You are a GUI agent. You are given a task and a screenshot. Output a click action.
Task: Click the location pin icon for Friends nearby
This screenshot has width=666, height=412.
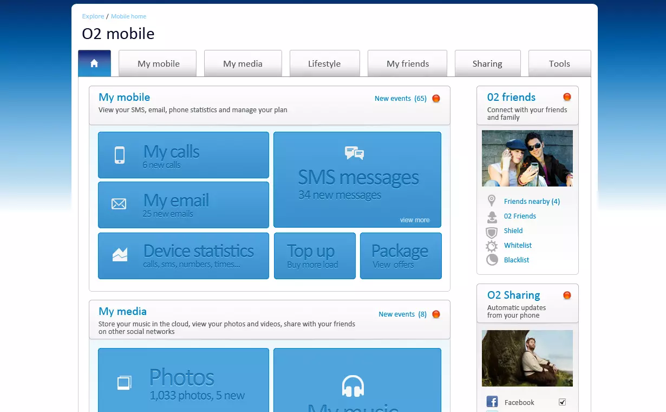(492, 201)
